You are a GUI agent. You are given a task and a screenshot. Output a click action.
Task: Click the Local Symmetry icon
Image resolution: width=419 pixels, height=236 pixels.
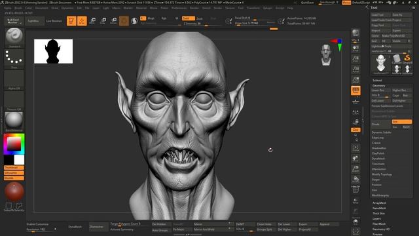pyautogui.click(x=355, y=113)
